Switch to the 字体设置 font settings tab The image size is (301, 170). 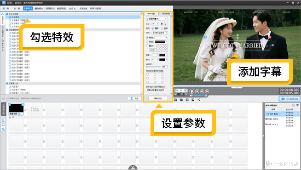[151, 14]
